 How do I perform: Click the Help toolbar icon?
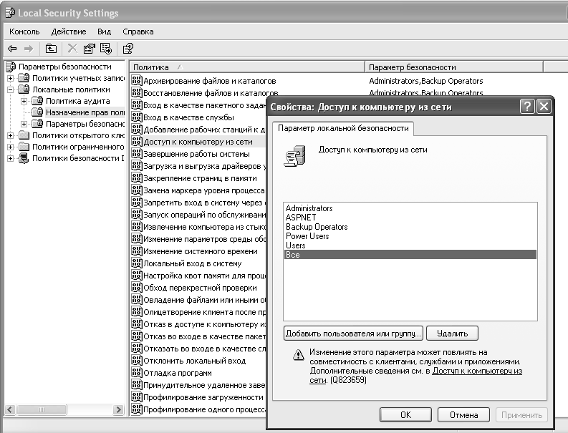pyautogui.click(x=127, y=49)
